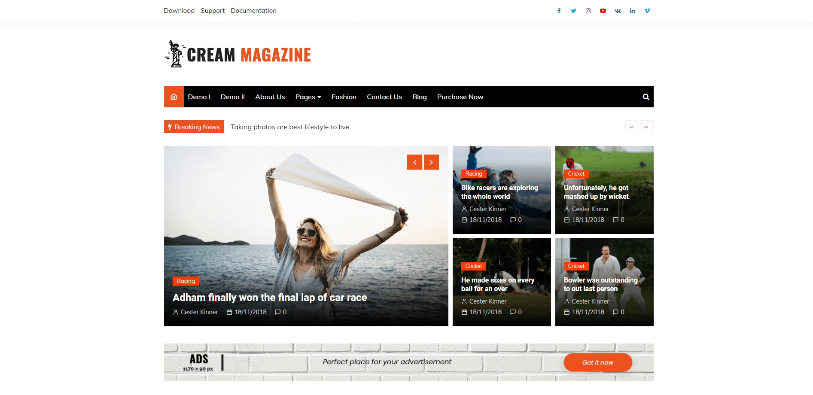Viewport: 813px width, 395px height.
Task: Click Racing tag on Bike racers post
Action: [474, 174]
